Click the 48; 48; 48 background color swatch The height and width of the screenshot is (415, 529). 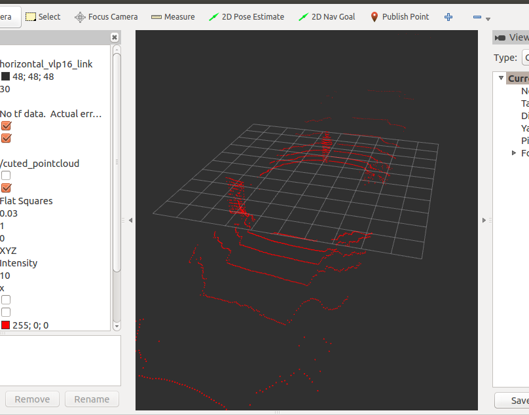coord(5,77)
